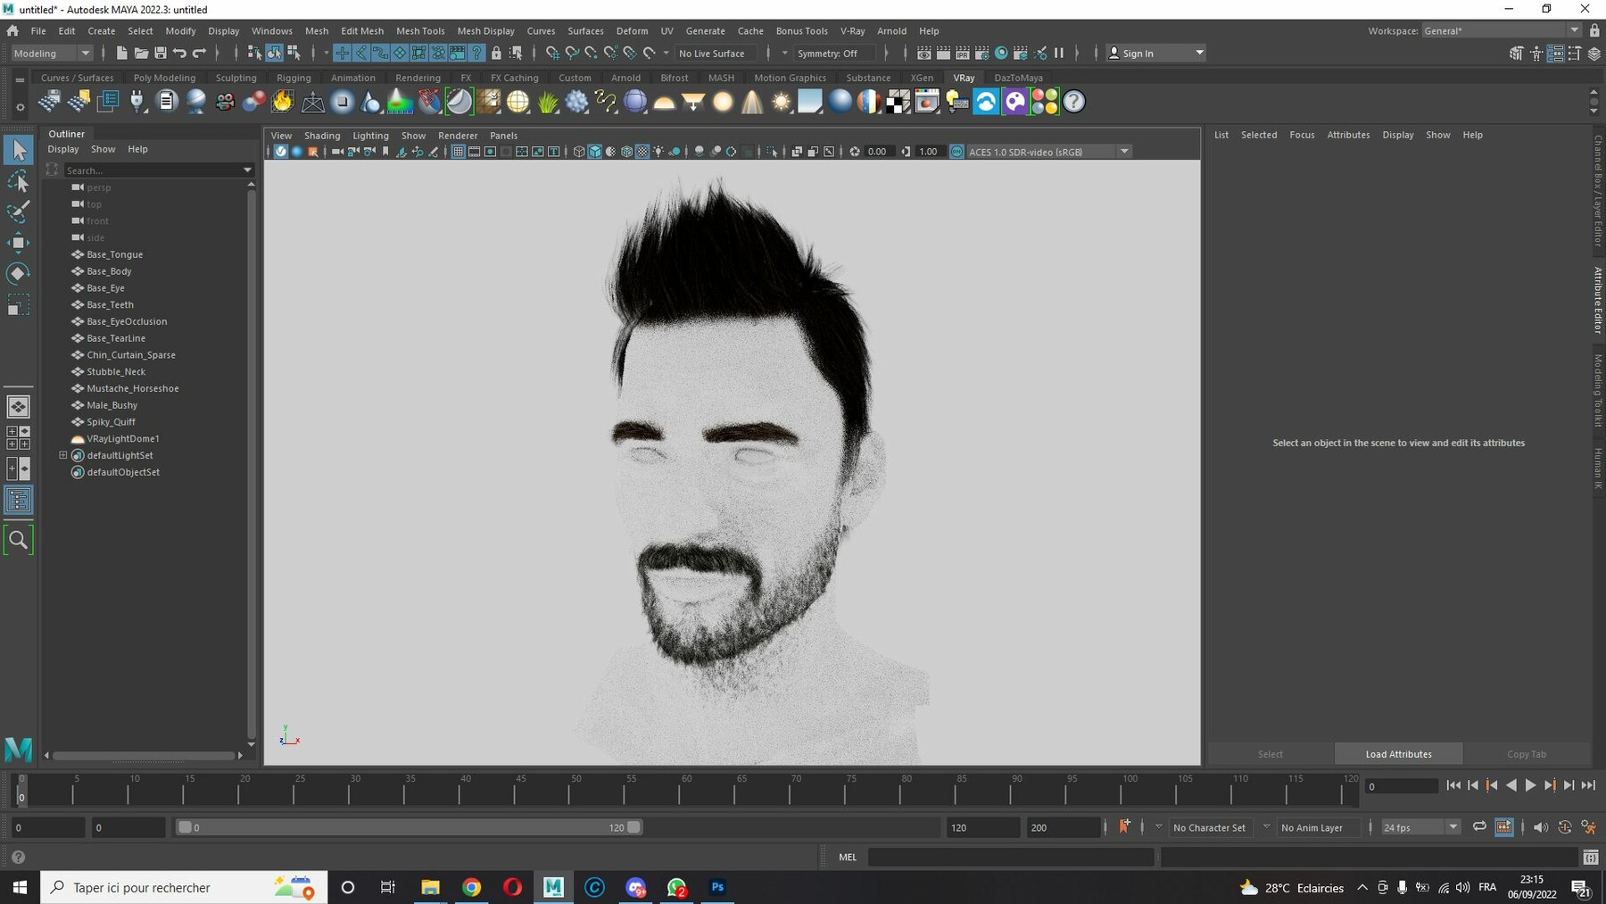Click the magnifier search icon in left sidebar
1606x904 pixels.
tap(19, 540)
